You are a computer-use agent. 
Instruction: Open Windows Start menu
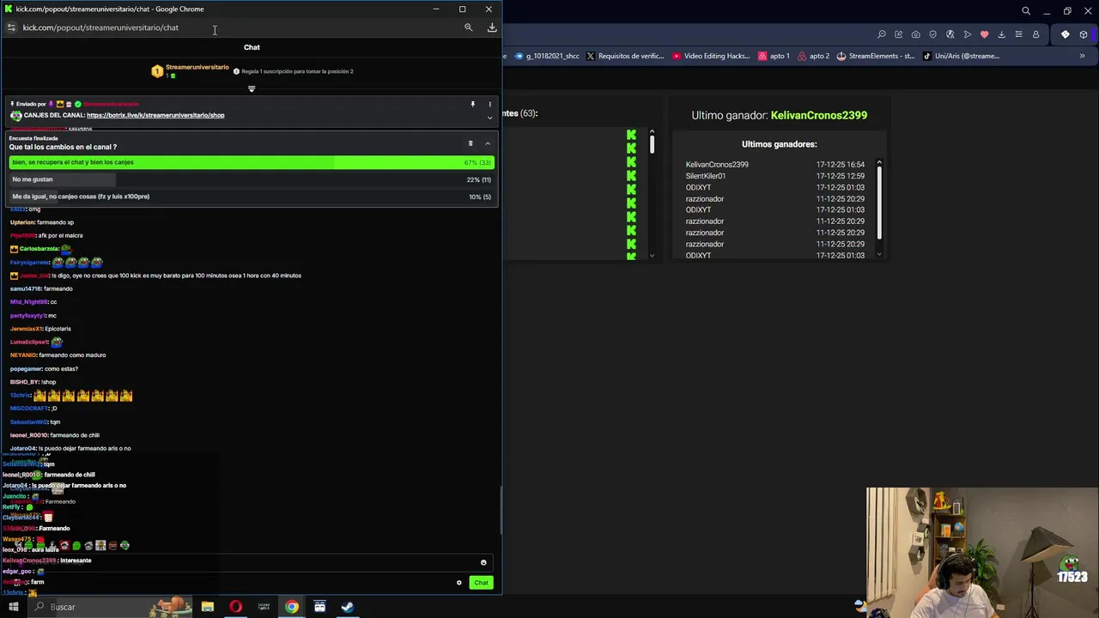tap(14, 607)
